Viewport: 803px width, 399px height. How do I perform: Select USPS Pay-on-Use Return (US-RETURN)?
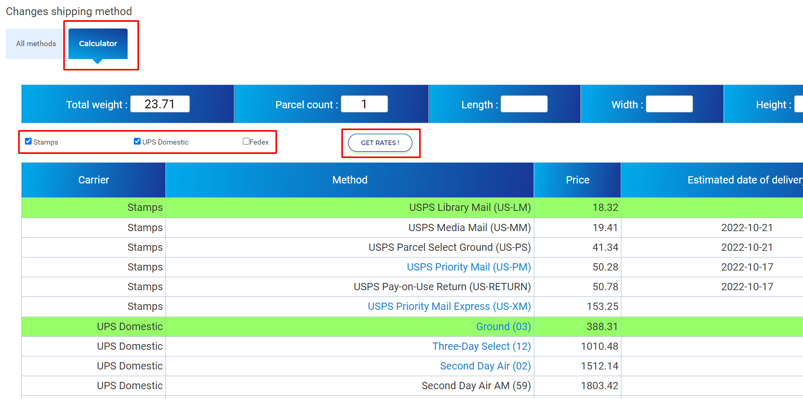[x=442, y=287]
